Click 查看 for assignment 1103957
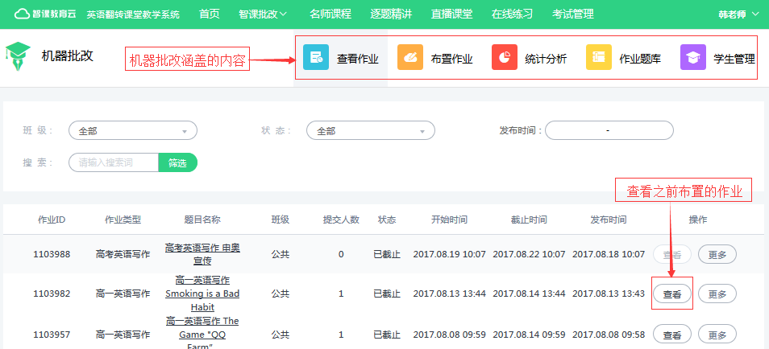This screenshot has height=349, width=769. 672,335
